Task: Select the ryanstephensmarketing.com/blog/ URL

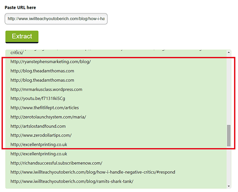Action: 51,62
